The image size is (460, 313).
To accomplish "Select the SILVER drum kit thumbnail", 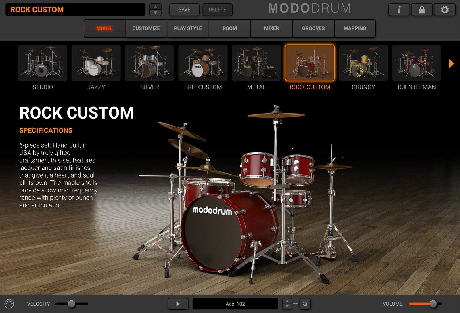I will [x=149, y=63].
